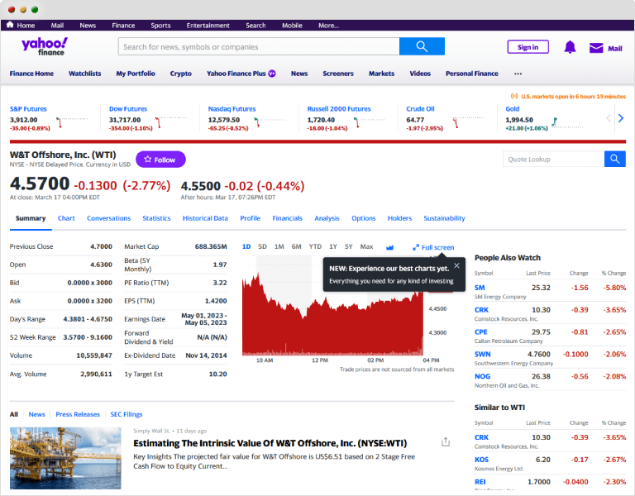Show previous market tickers arrow
635x496 pixels.
pyautogui.click(x=609, y=118)
